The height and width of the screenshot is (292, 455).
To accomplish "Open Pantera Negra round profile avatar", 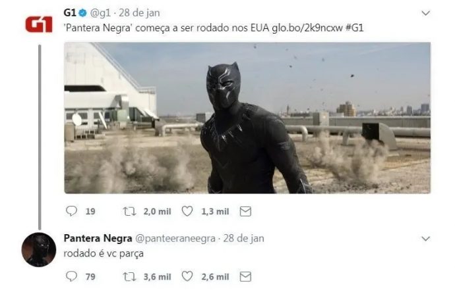I will (39, 249).
